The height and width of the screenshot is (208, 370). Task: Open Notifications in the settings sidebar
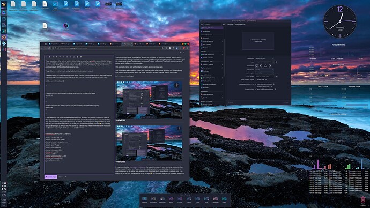[x=212, y=81]
